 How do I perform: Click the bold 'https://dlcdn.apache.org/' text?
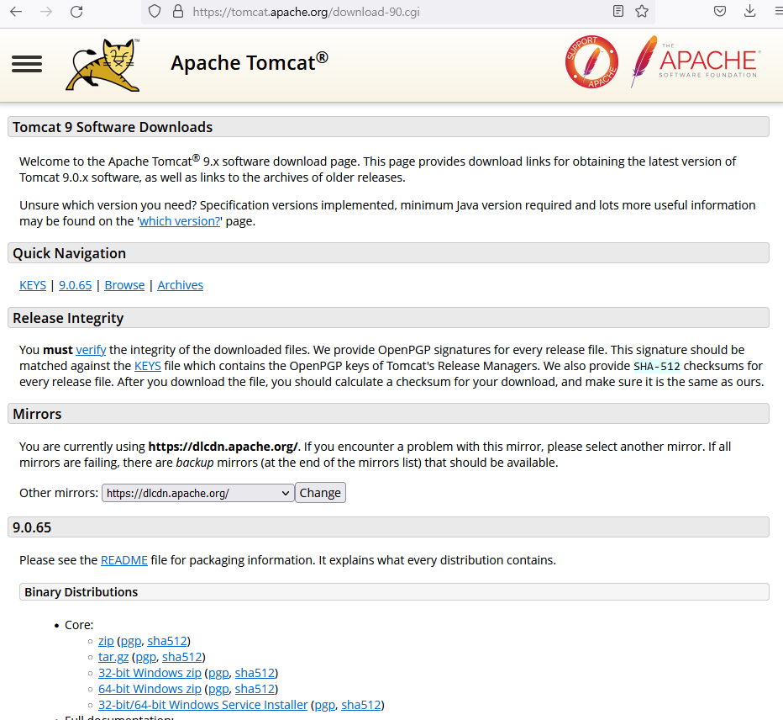(223, 447)
